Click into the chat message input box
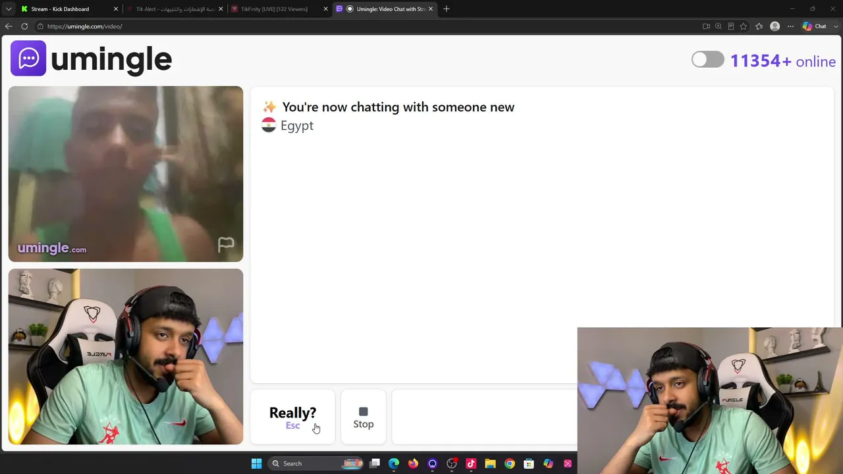 (x=484, y=417)
